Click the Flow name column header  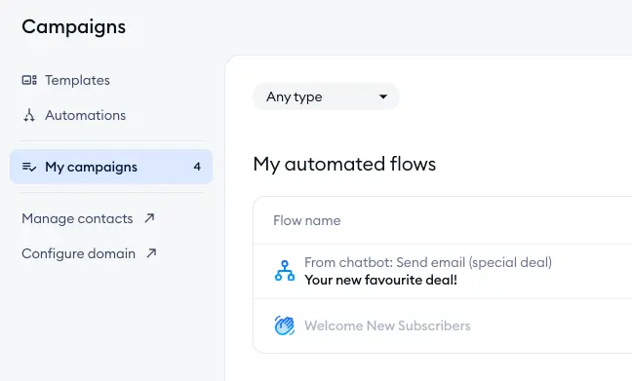306,220
